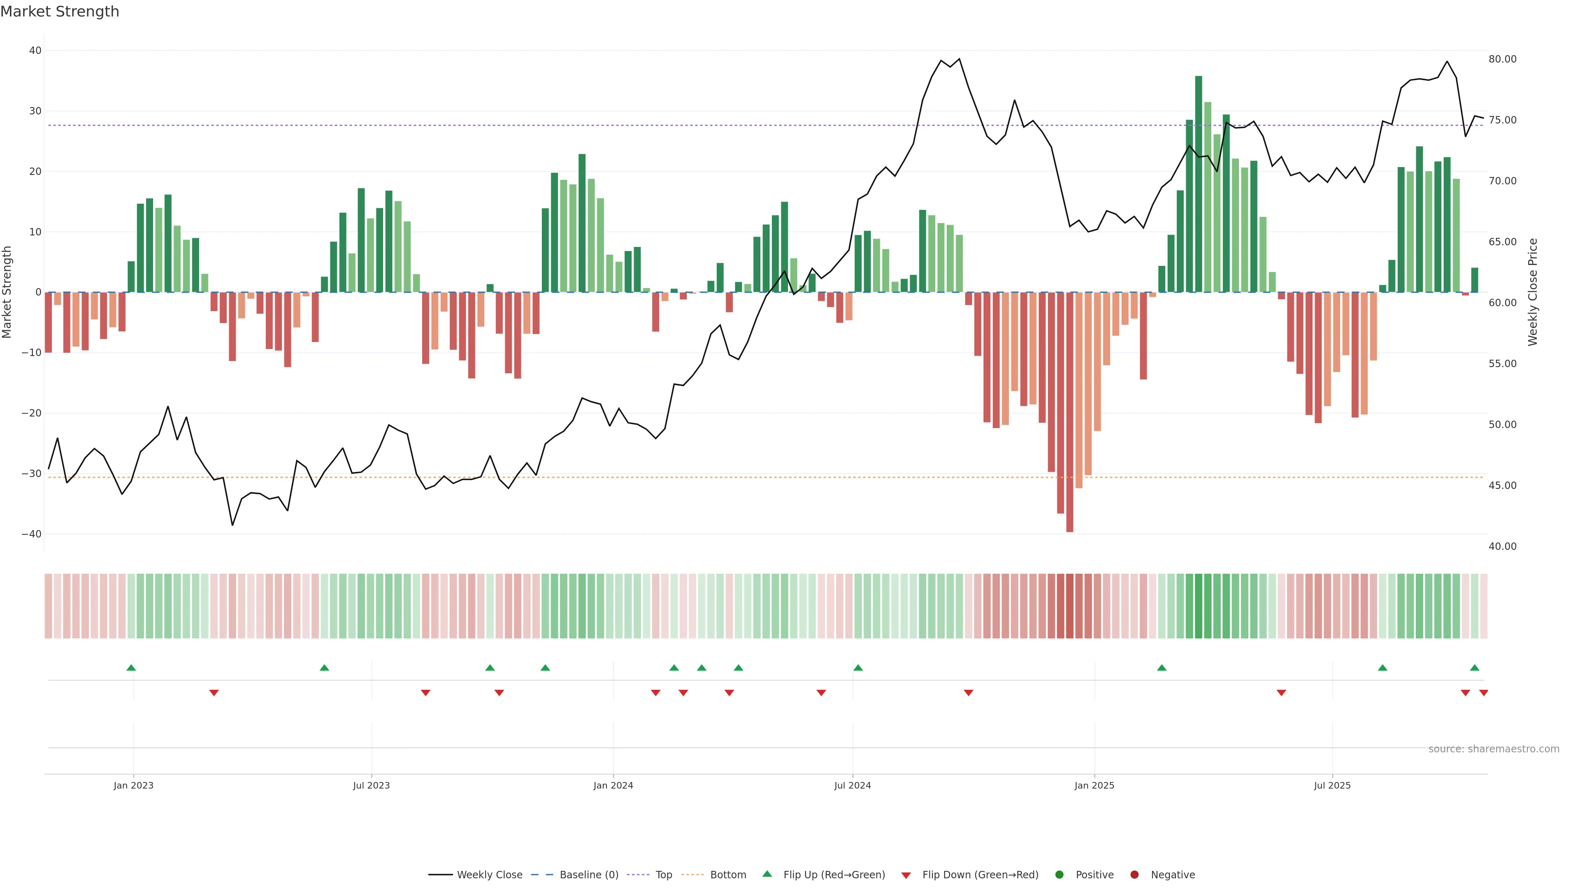The width and height of the screenshot is (1580, 889).
Task: Click the Market Strength chart title
Action: click(60, 12)
